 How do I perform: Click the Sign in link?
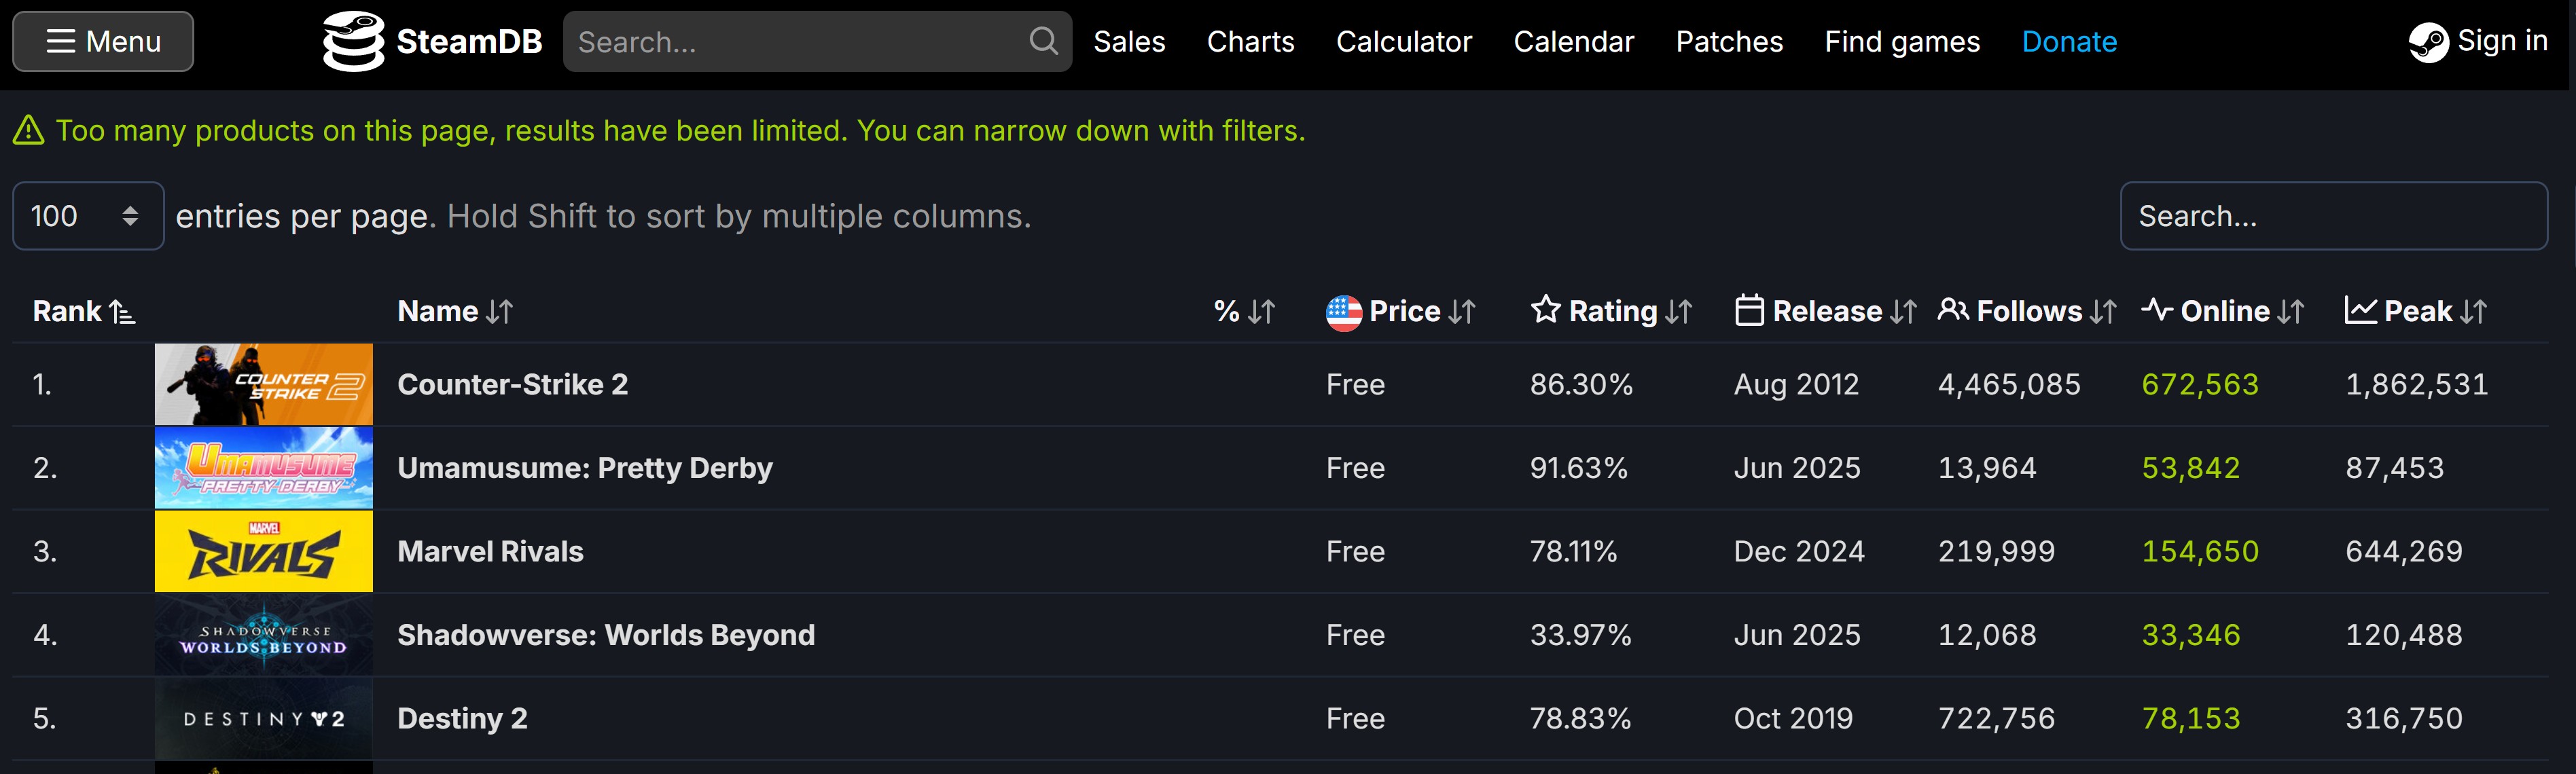click(x=2502, y=41)
